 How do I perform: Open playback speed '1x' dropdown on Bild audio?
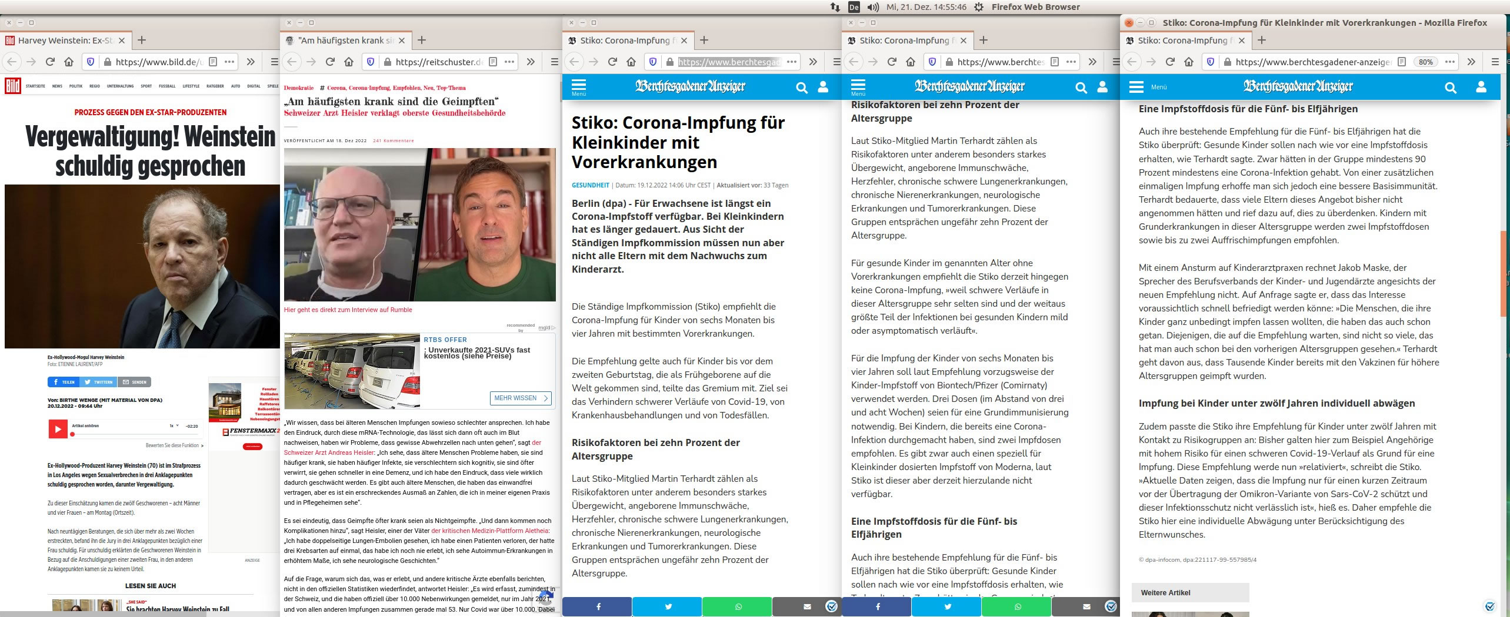pyautogui.click(x=174, y=425)
